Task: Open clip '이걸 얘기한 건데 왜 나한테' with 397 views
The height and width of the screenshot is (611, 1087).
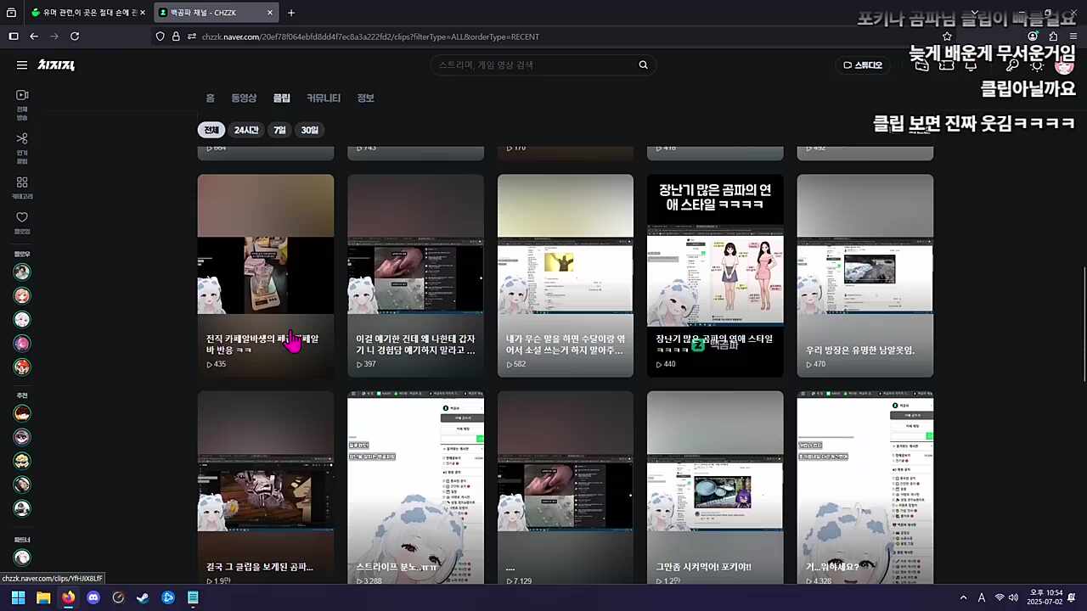Action: click(415, 276)
